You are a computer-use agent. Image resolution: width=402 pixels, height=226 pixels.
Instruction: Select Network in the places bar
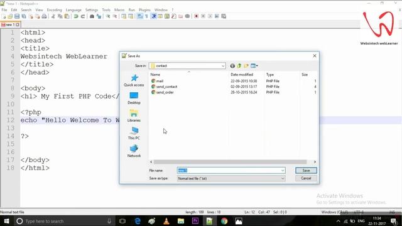134,151
